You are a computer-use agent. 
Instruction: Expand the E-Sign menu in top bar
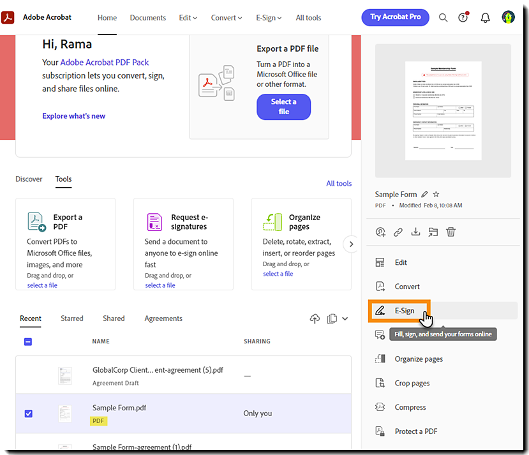pos(269,18)
